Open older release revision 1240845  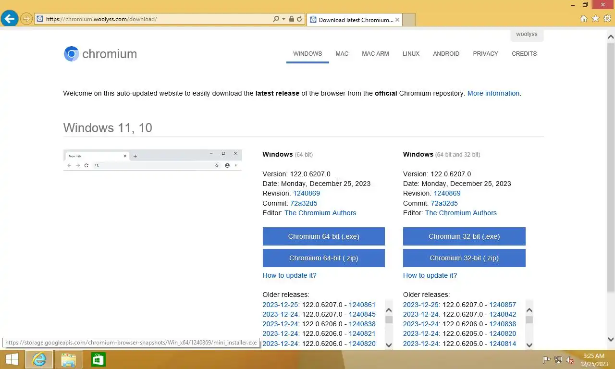(362, 314)
